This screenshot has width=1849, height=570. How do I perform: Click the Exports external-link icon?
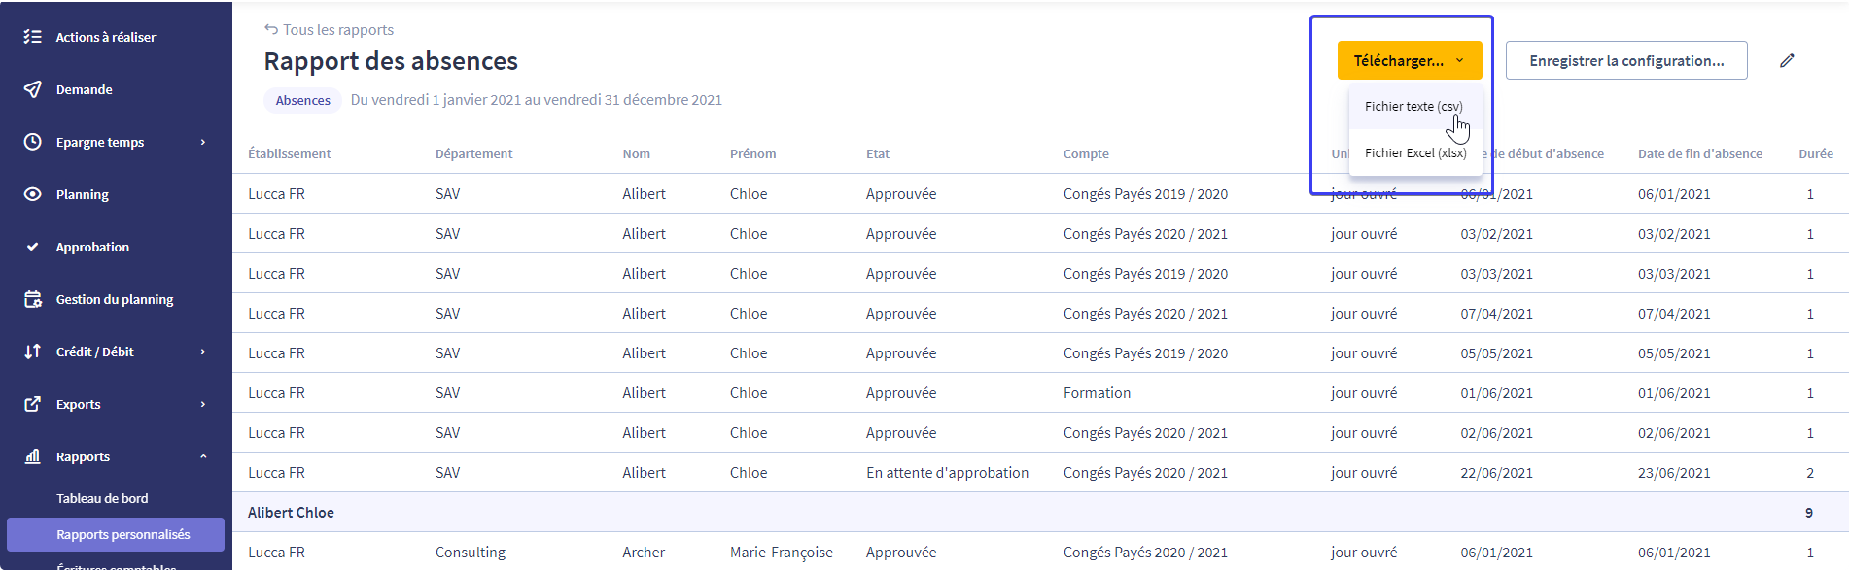coord(32,404)
